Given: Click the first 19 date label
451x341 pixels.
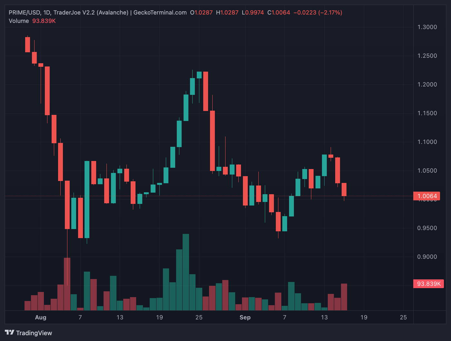Looking at the screenshot, I should 159,317.
